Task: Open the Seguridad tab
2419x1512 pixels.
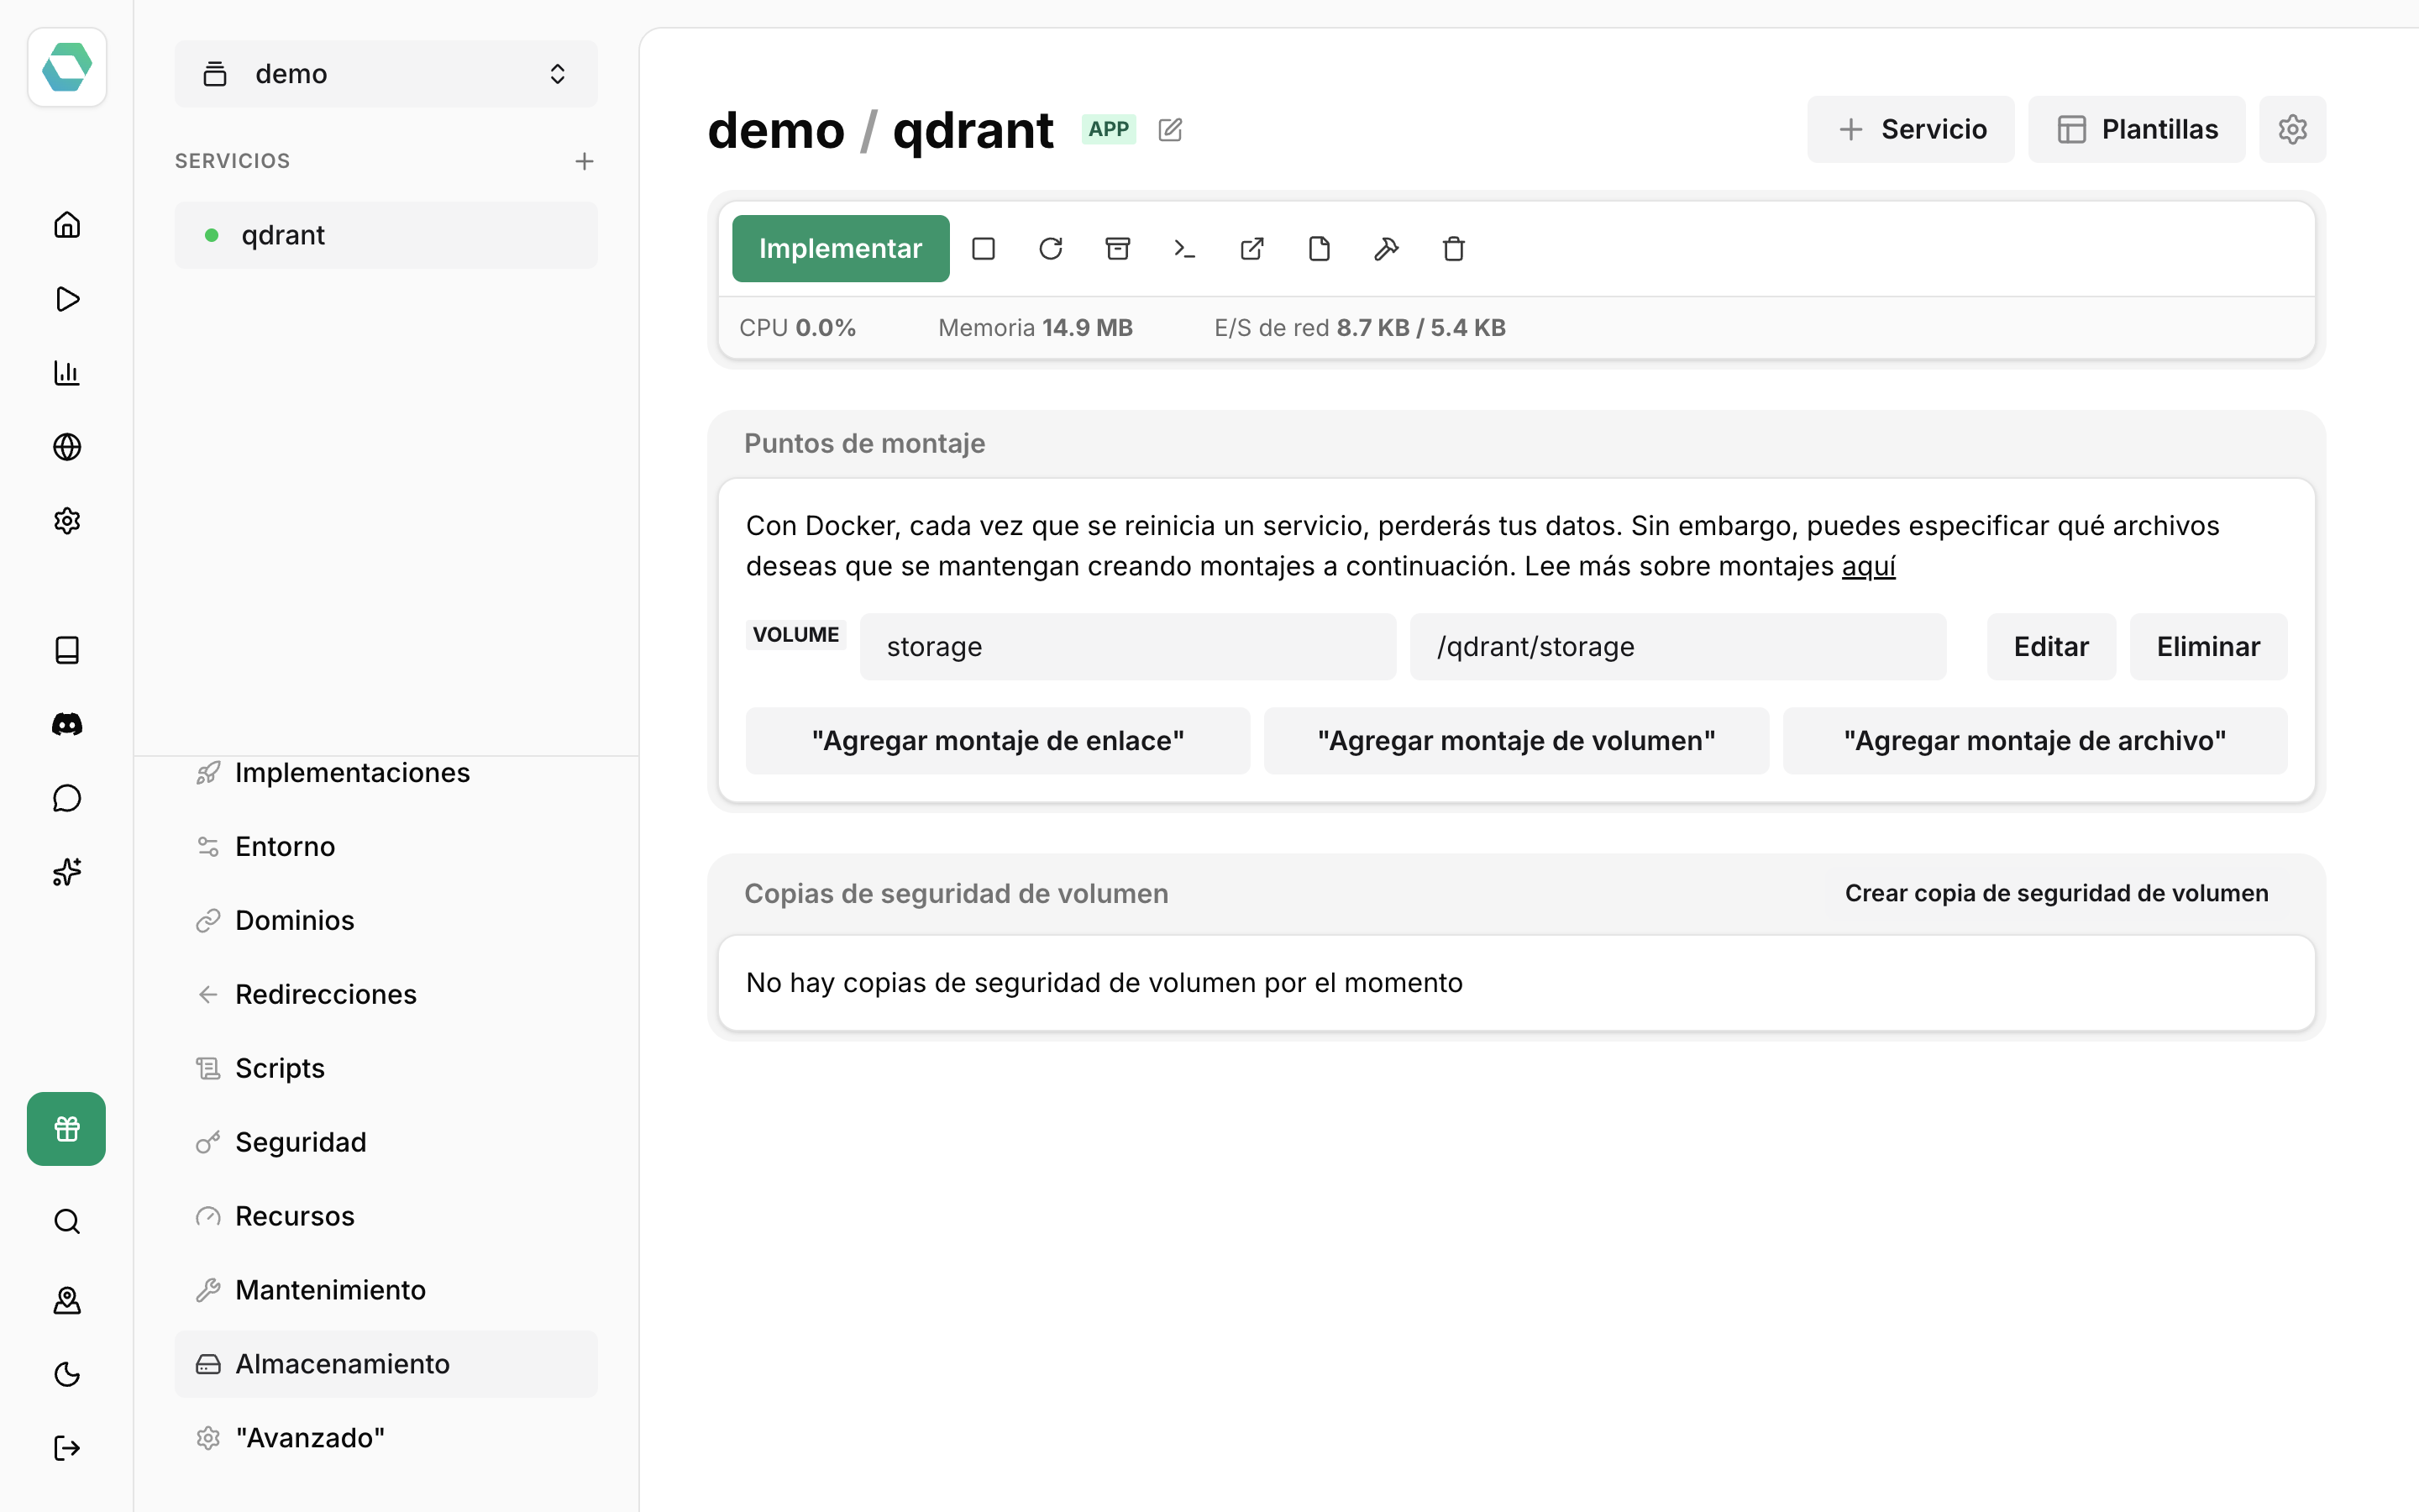Action: [386, 1142]
